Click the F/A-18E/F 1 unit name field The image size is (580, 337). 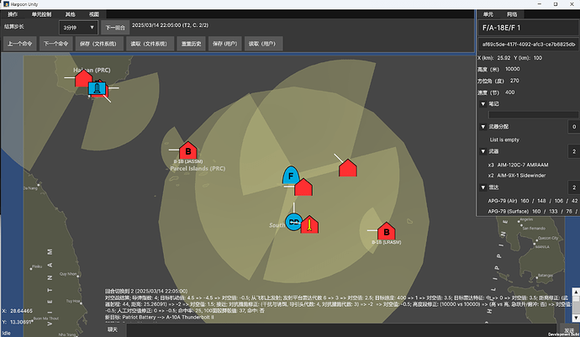[528, 28]
